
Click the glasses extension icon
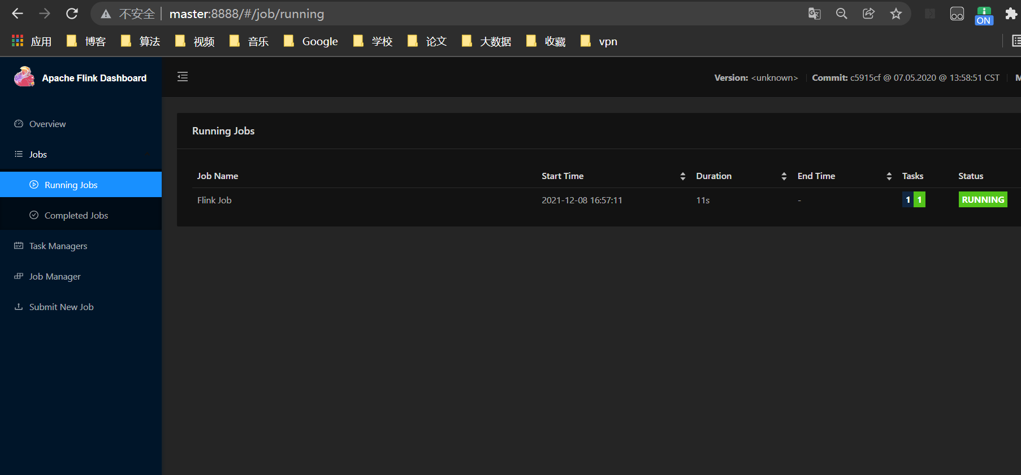coord(957,14)
